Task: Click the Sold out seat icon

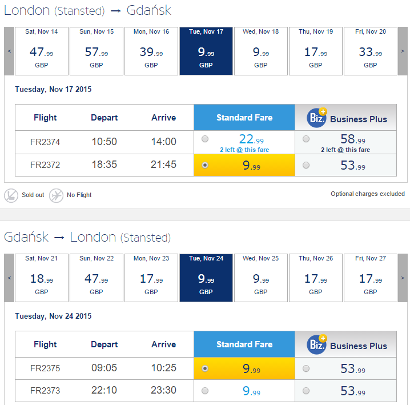Action: pos(11,195)
